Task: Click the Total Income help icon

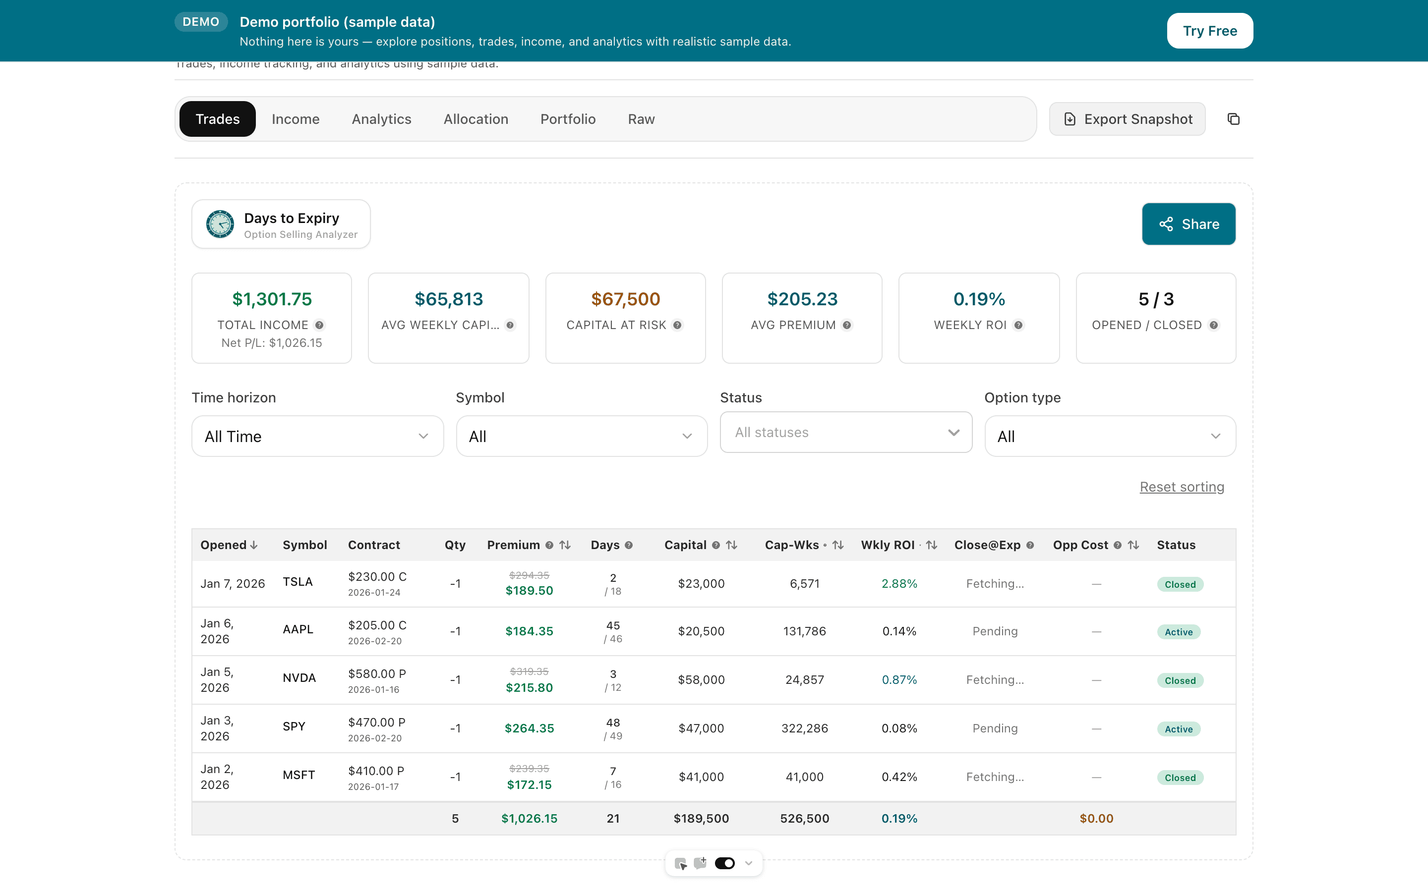Action: [x=320, y=325]
